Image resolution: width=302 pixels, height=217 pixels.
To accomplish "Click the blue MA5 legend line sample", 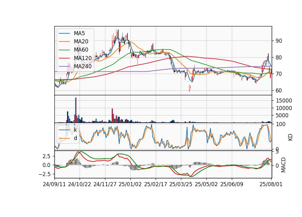I will (x=64, y=34).
